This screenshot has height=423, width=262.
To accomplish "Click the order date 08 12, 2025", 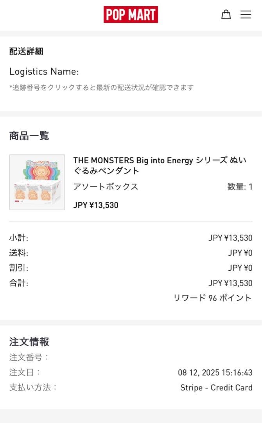I will [215, 372].
